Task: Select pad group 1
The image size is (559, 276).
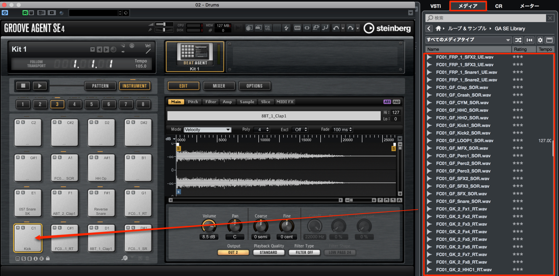Action: pyautogui.click(x=23, y=104)
